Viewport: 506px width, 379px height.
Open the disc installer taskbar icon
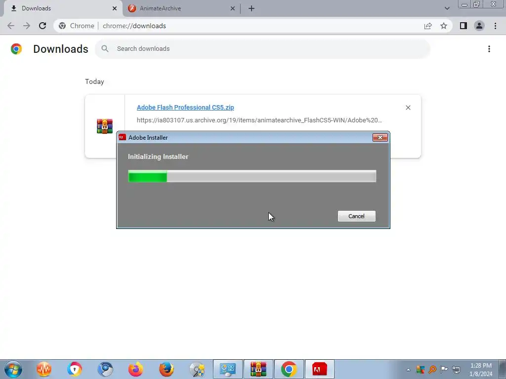coord(197,369)
